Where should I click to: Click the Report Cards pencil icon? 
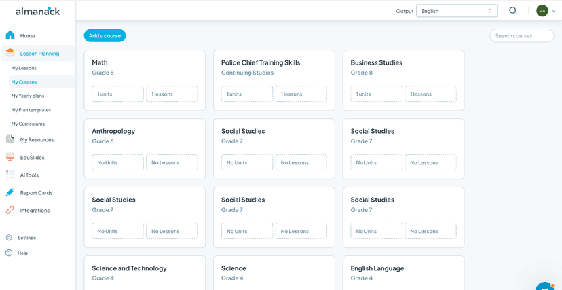(x=10, y=192)
